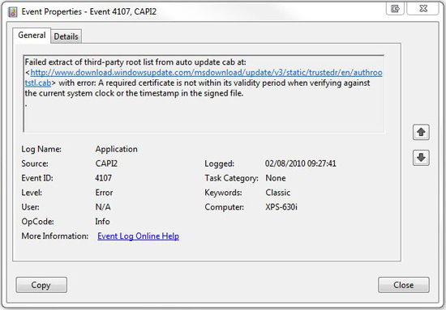Screen dimensions: 446x310
Task: Click the 'Failed extract of third-party root list' line
Action: [x=135, y=62]
